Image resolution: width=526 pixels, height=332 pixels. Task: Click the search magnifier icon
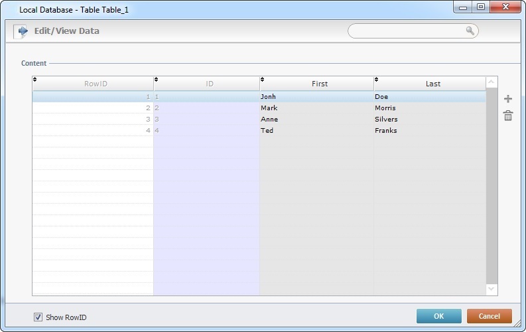470,31
